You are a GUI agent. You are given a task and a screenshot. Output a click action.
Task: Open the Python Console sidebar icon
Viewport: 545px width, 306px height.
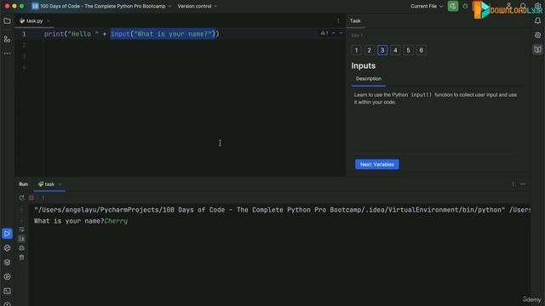[7, 248]
